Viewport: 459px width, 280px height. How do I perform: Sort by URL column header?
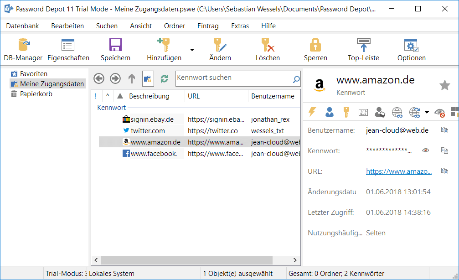tap(217, 96)
